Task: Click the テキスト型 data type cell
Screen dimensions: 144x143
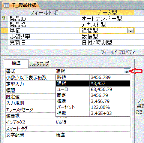Action: (107, 24)
